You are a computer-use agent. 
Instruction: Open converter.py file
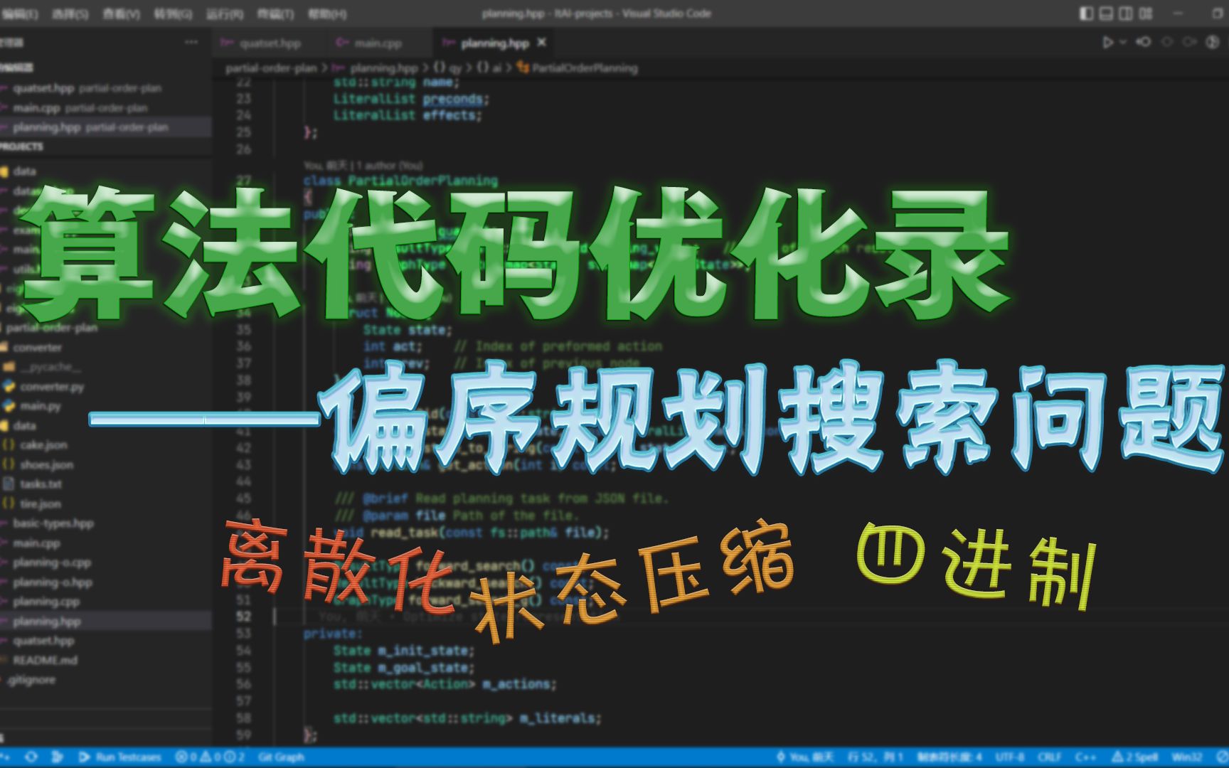click(107, 387)
